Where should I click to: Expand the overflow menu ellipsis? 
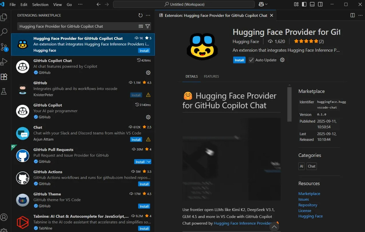pyautogui.click(x=80, y=4)
